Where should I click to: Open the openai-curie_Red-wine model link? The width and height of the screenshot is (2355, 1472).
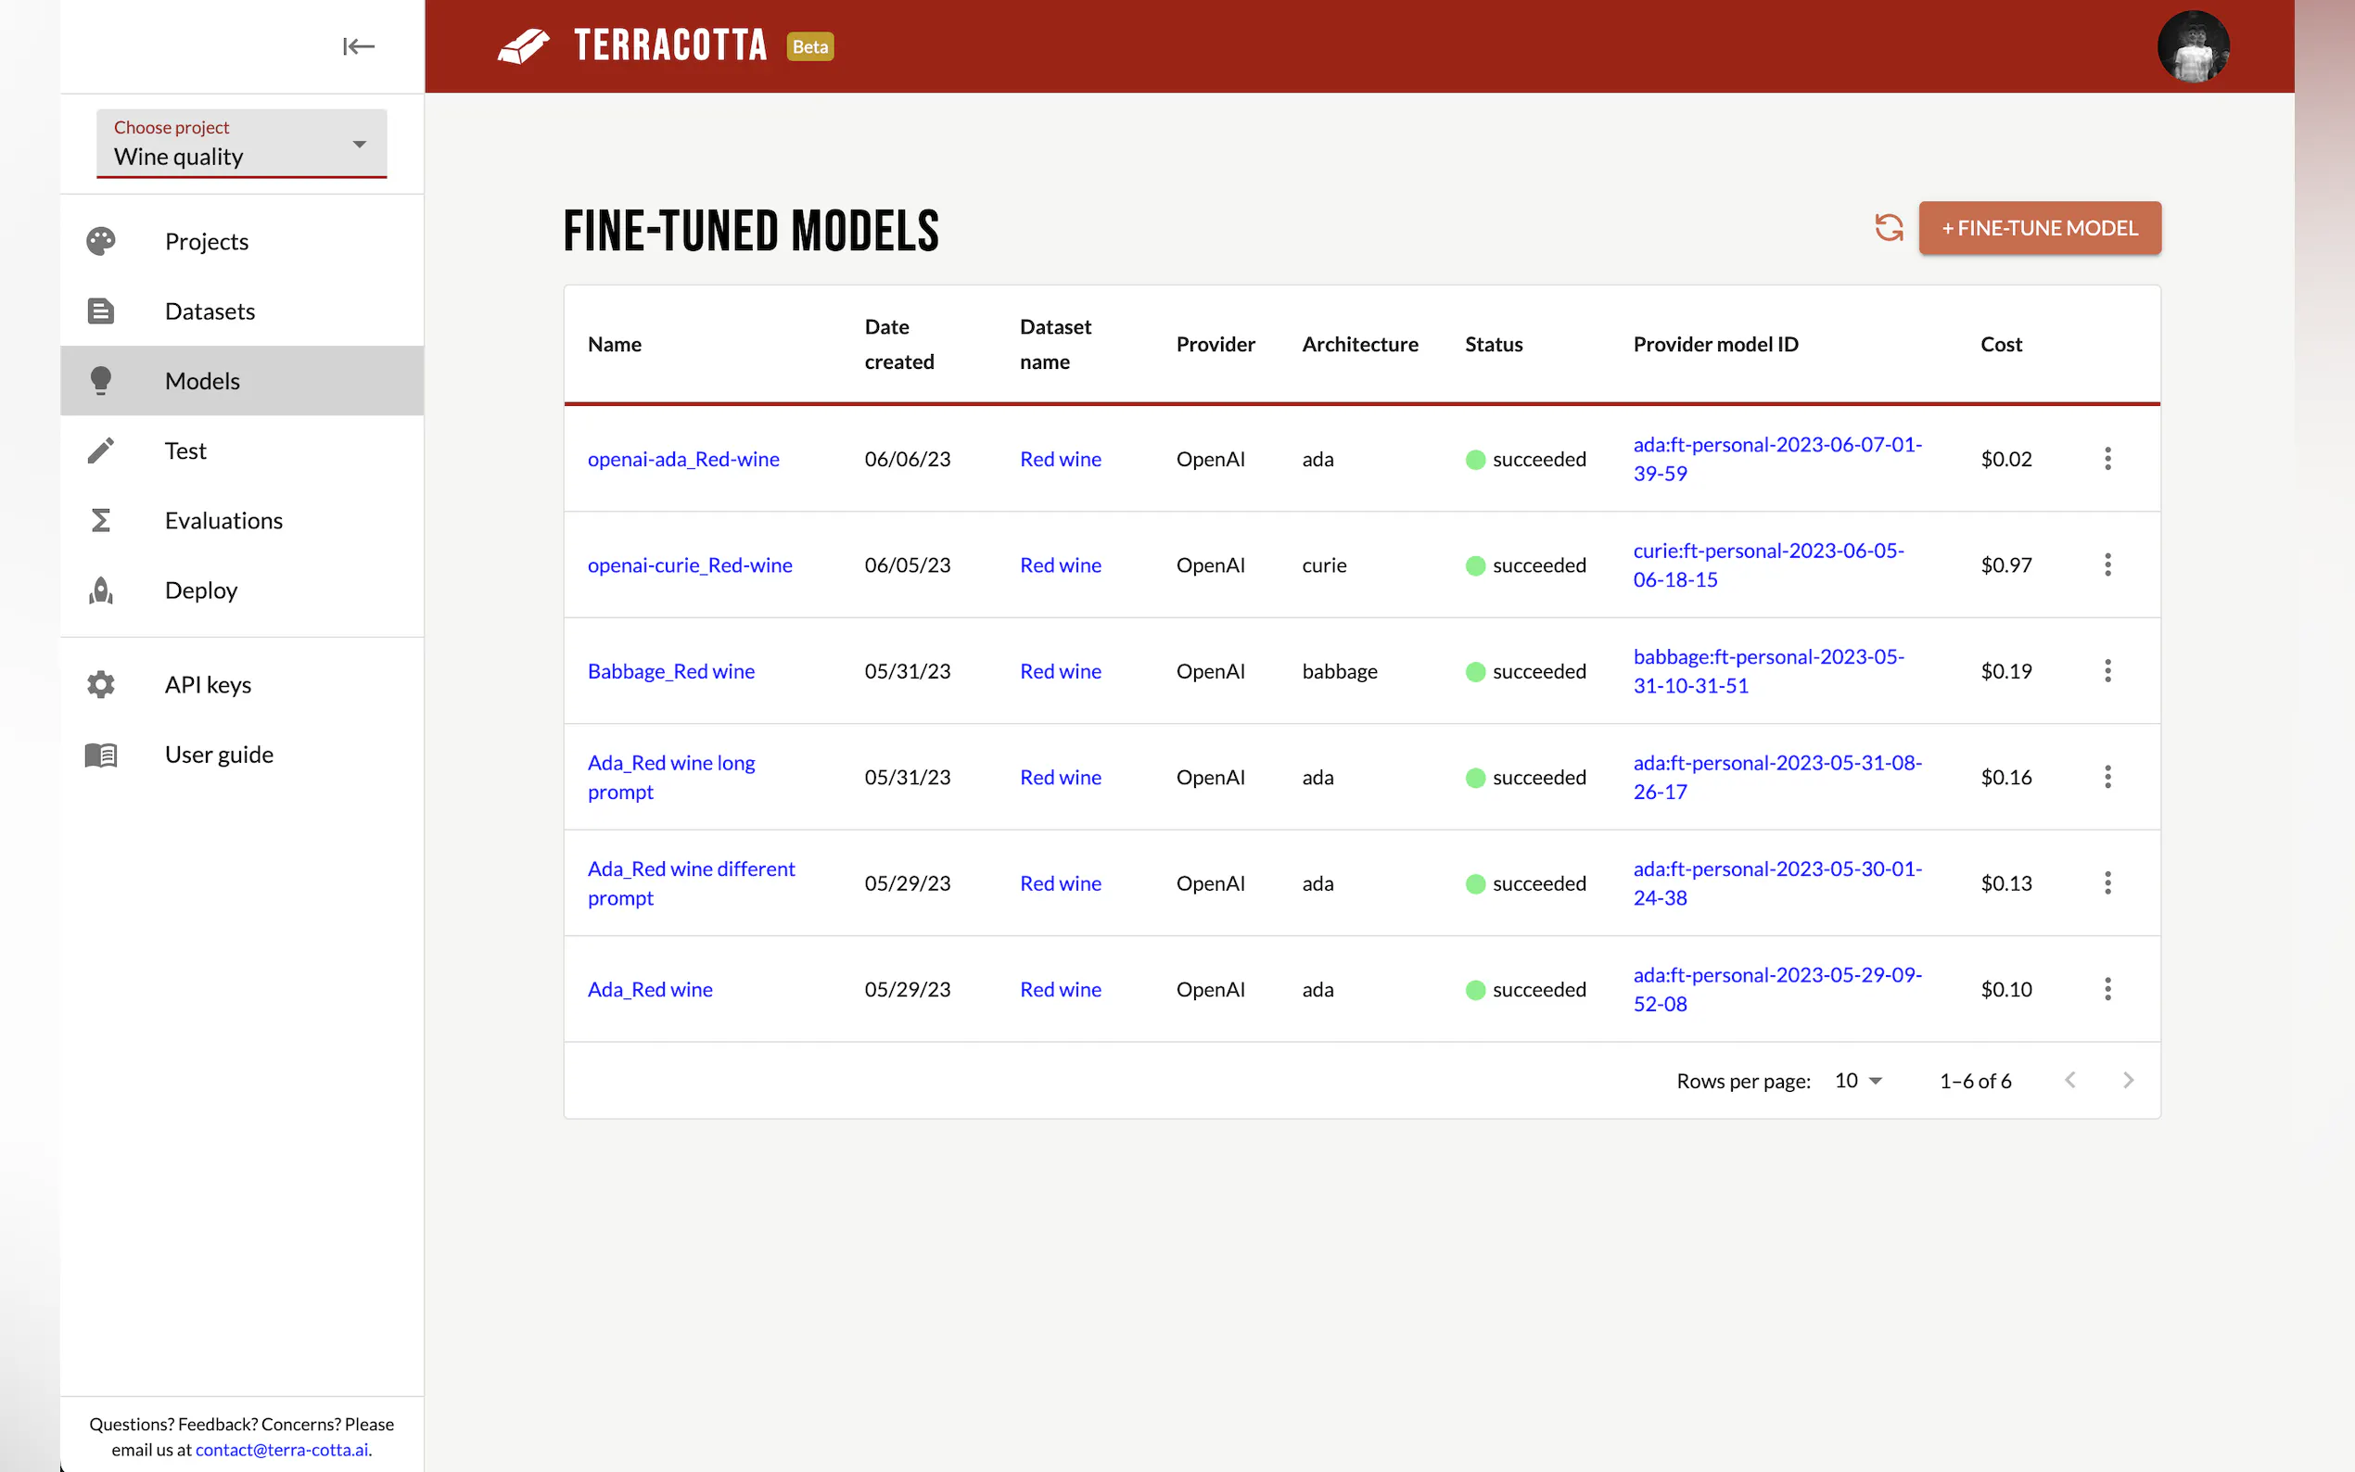click(x=689, y=565)
